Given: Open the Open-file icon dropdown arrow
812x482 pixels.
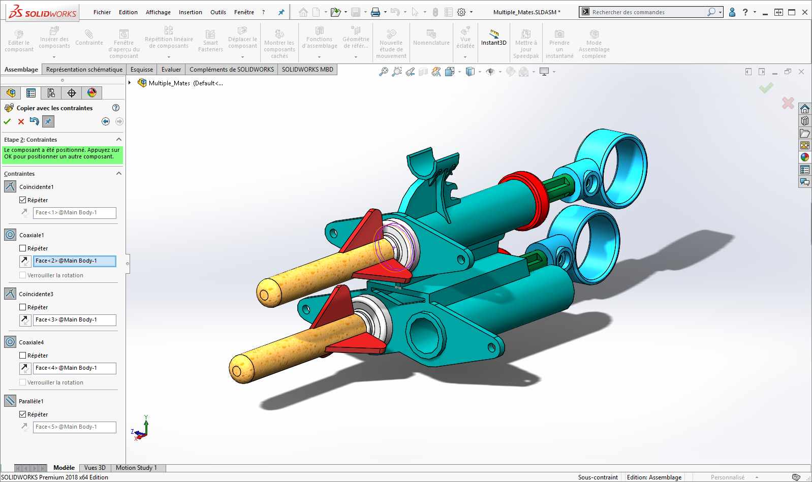Looking at the screenshot, I should point(346,12).
